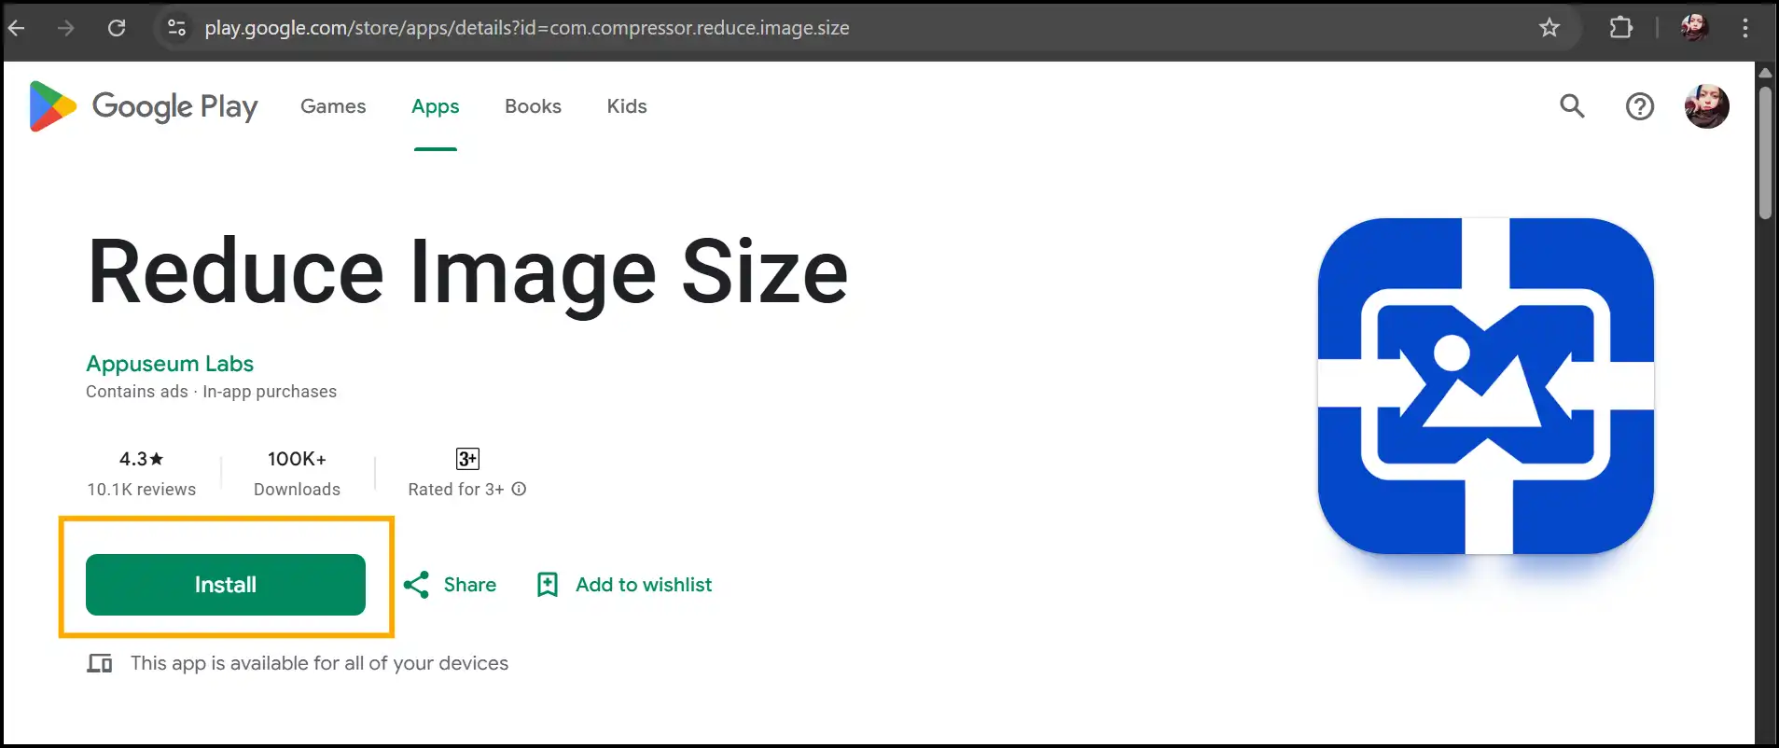
Task: Click the wishlist bookmark icon
Action: point(548,585)
